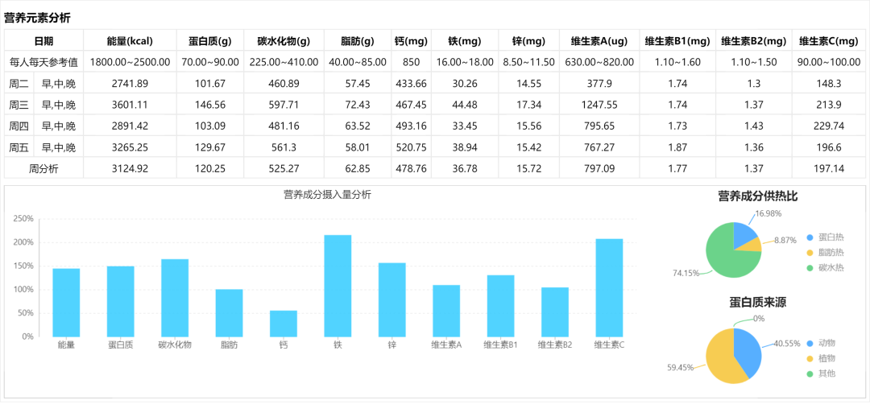Click the 74.15% pie label
The height and width of the screenshot is (417, 870).
pyautogui.click(x=686, y=273)
